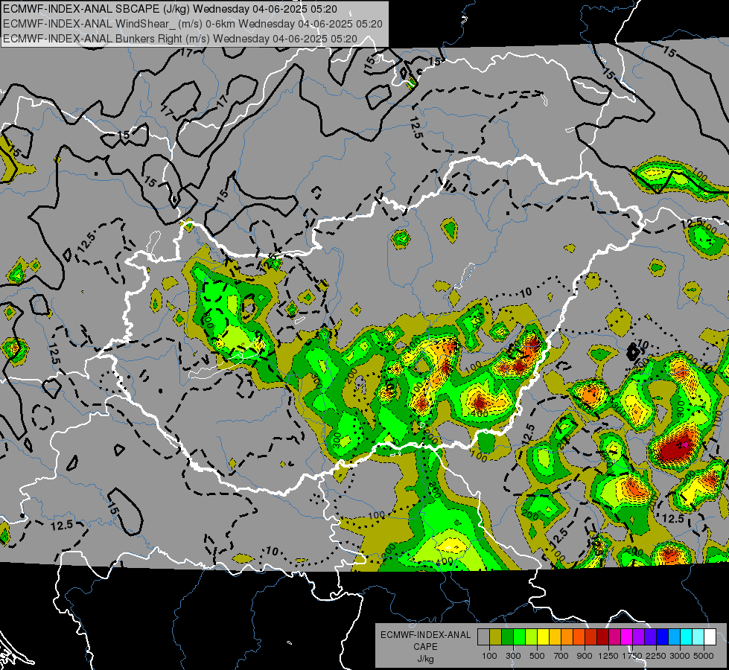The height and width of the screenshot is (670, 729).
Task: Pick the dark green swatch in the legend
Action: point(507,636)
